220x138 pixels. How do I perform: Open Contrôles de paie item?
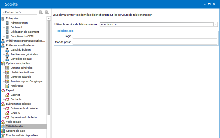click(21, 59)
